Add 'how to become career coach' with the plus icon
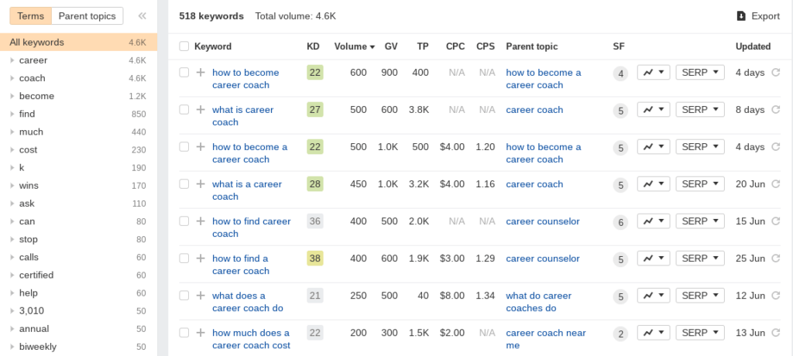This screenshot has width=793, height=356. (x=201, y=72)
